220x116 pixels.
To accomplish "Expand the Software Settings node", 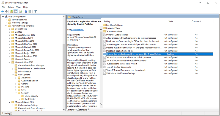I will tap(6, 20).
